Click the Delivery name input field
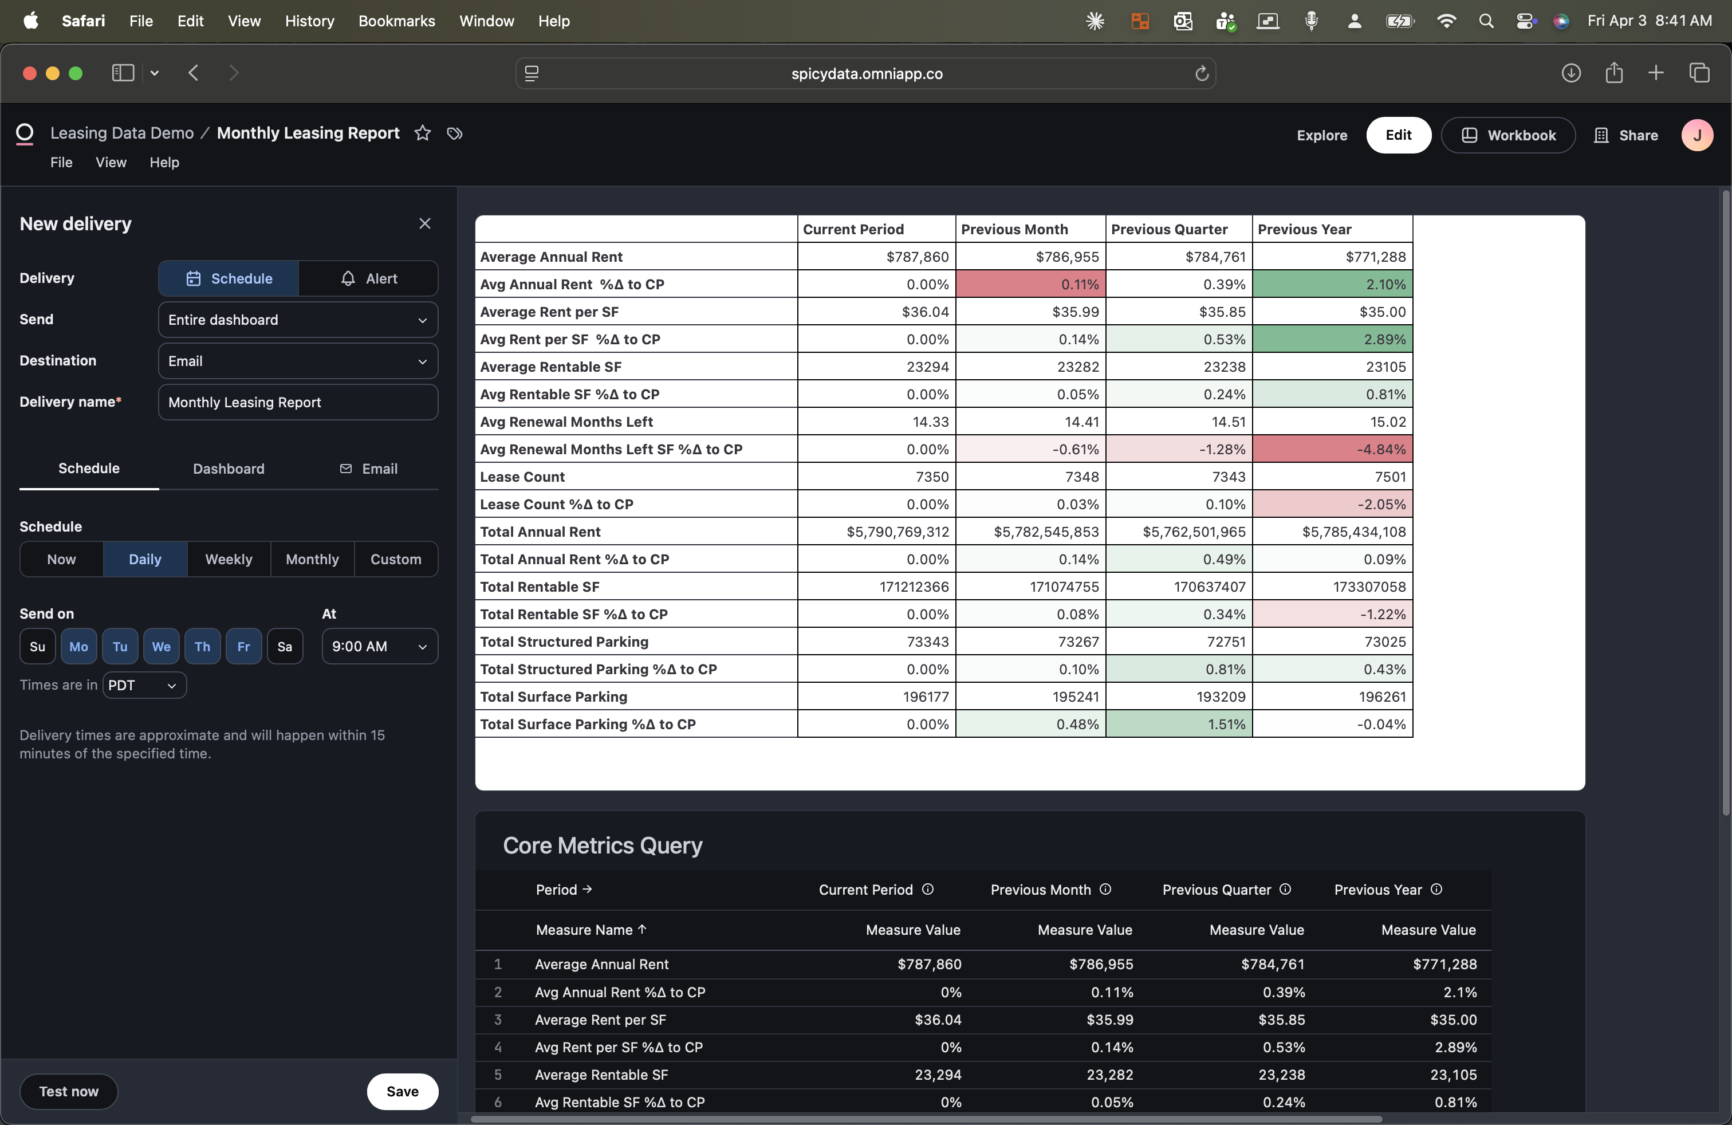1732x1125 pixels. click(x=298, y=402)
